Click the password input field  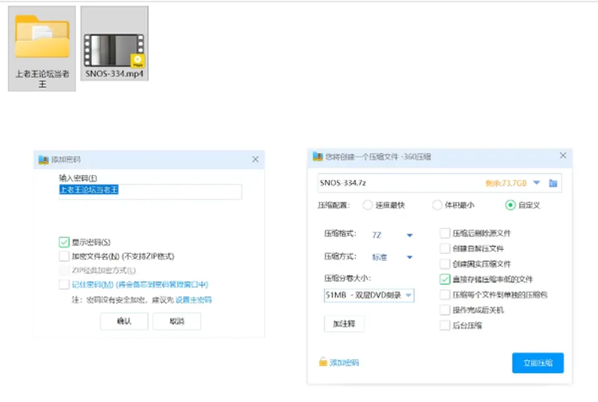tap(150, 191)
